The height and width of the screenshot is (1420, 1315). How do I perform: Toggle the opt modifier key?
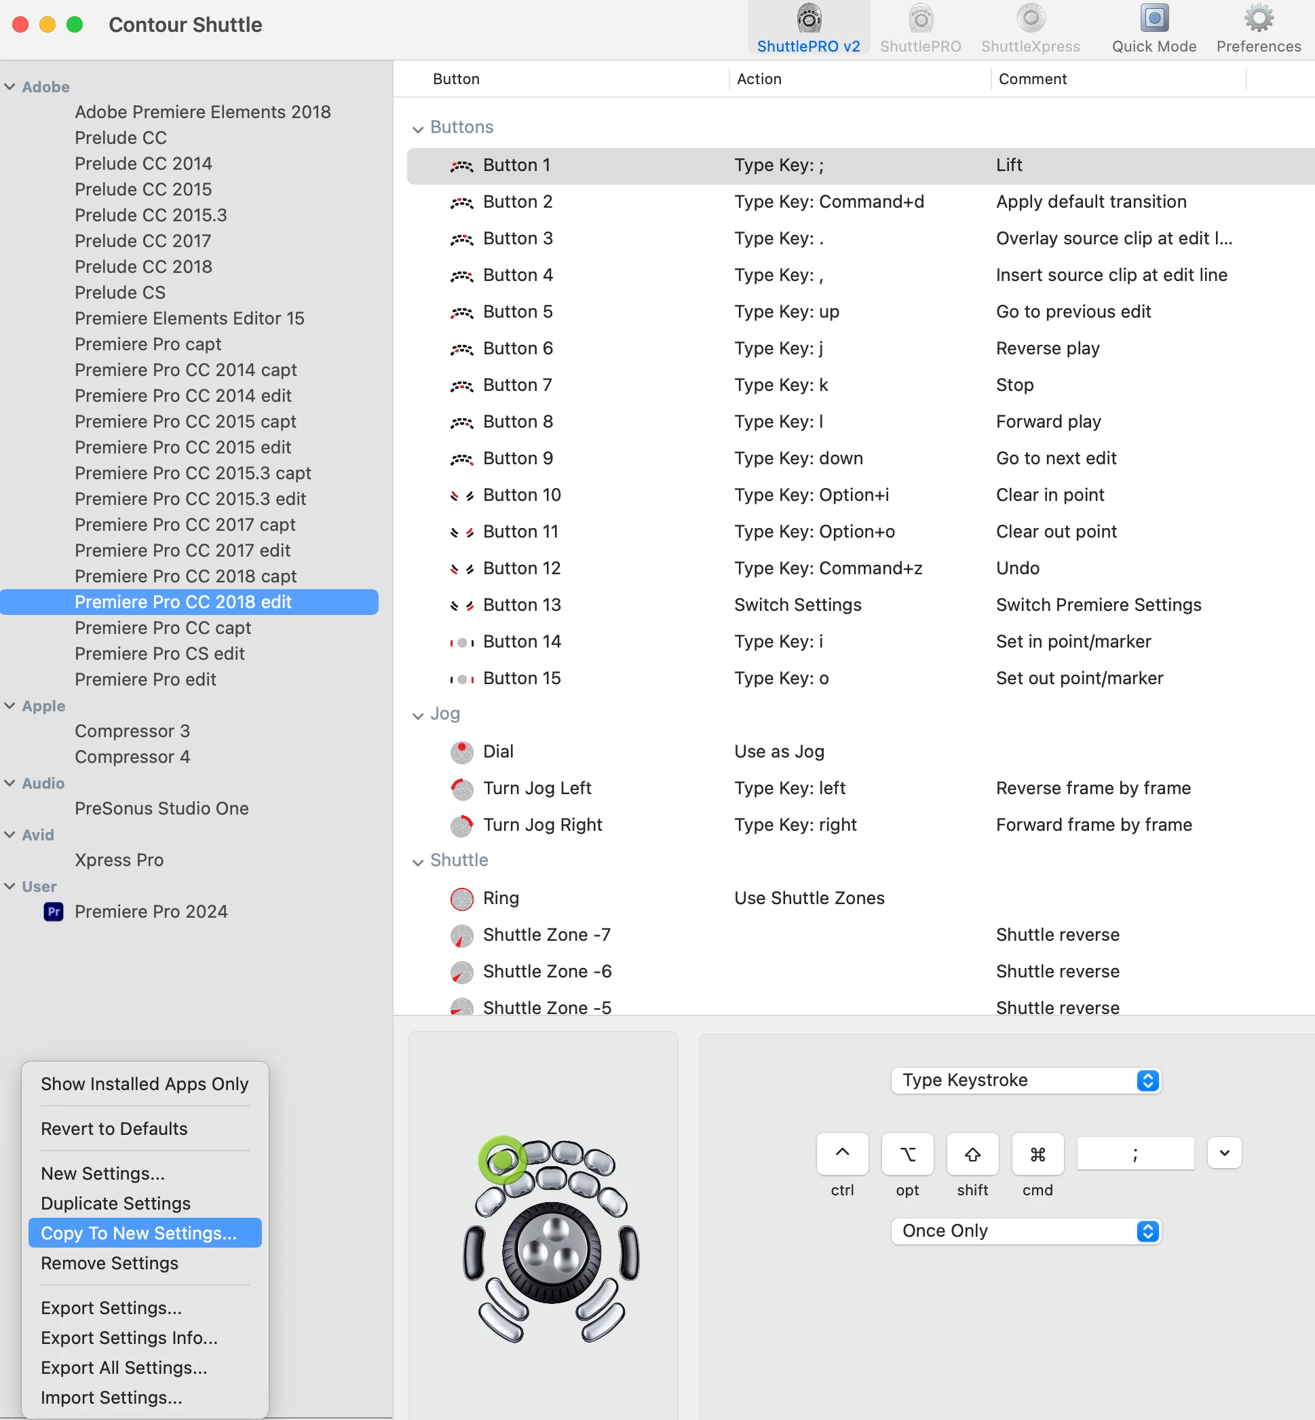pyautogui.click(x=907, y=1153)
